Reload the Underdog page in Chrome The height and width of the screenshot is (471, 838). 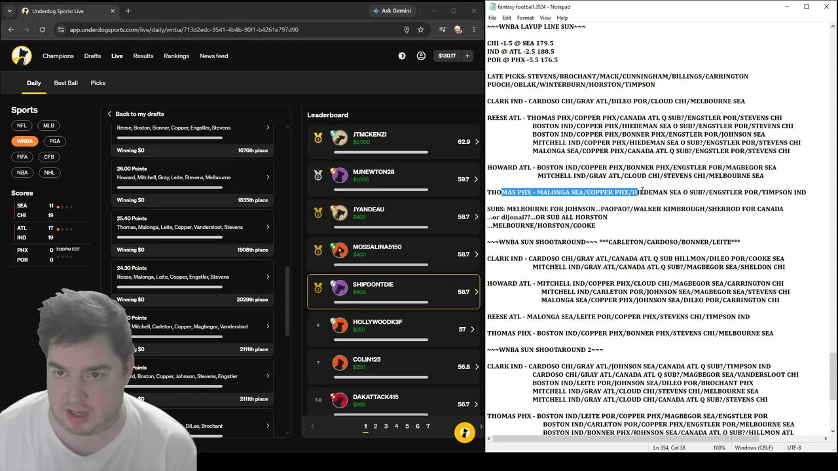click(43, 29)
